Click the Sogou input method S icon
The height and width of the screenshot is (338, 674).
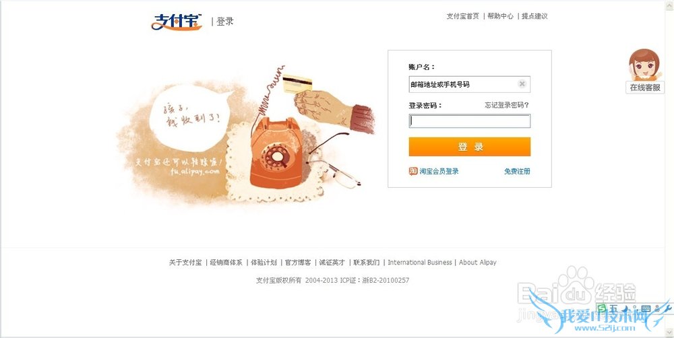coord(602,308)
